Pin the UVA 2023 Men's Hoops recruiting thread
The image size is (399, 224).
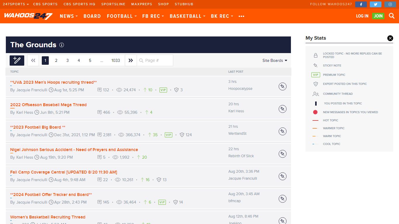tap(282, 86)
